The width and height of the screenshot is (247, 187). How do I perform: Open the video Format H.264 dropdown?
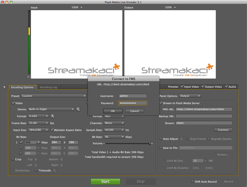coord(38,116)
